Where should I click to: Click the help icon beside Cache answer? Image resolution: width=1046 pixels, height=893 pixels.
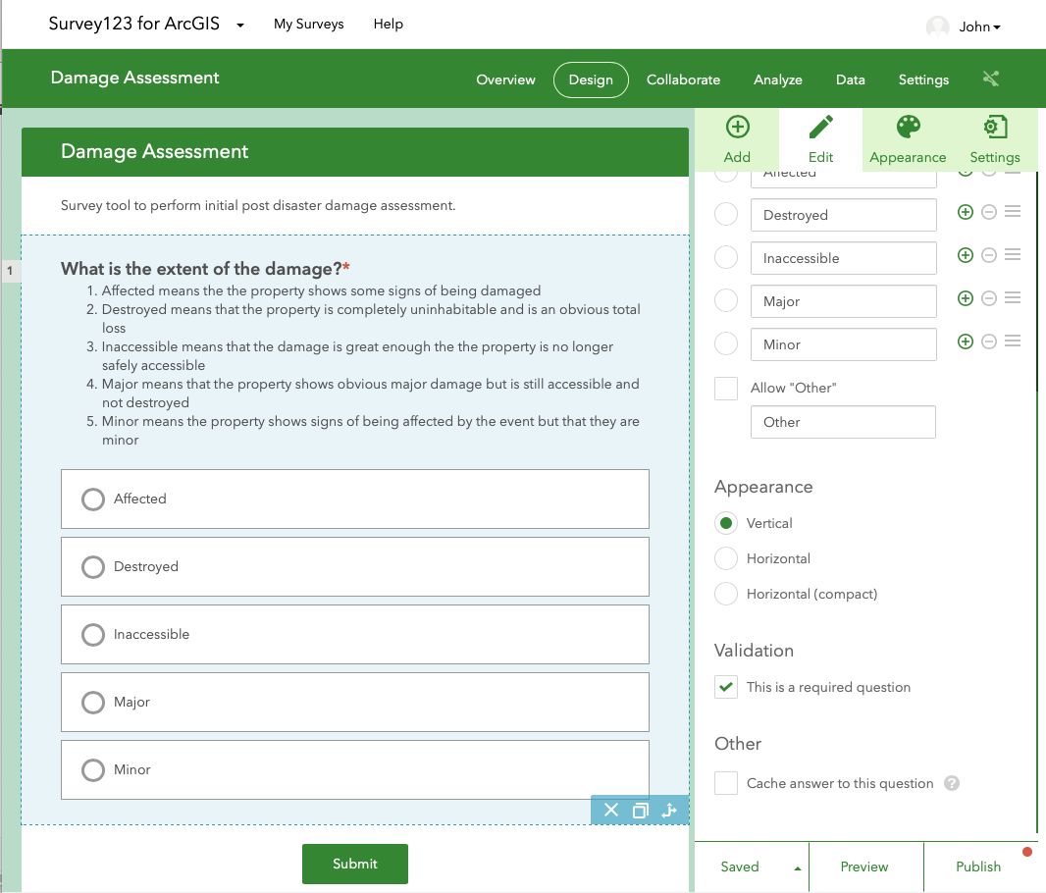click(x=951, y=783)
